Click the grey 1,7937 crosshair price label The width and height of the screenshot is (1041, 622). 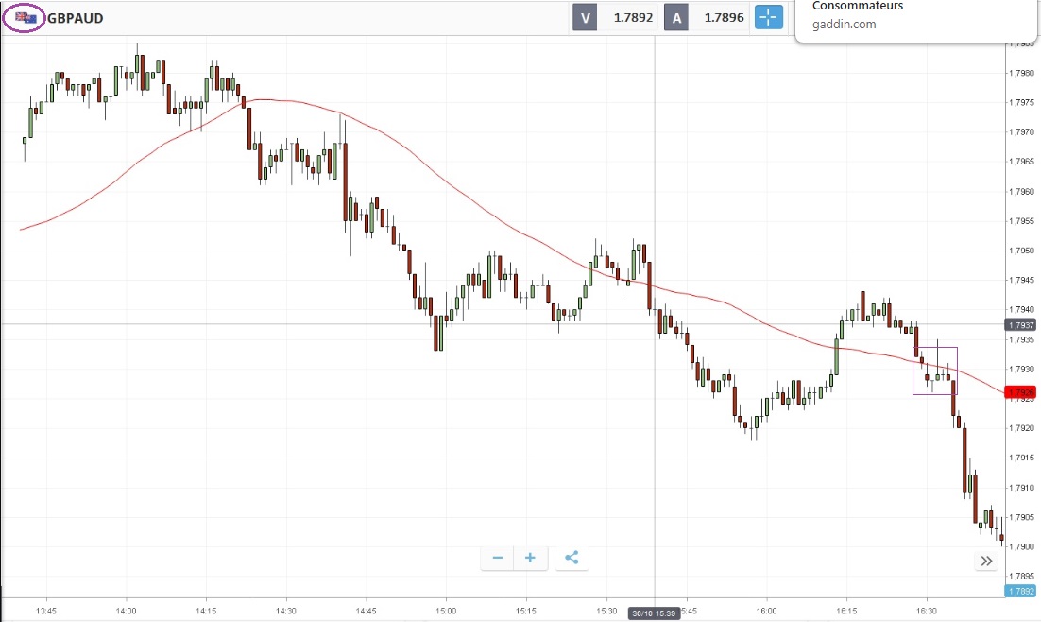(x=1021, y=325)
